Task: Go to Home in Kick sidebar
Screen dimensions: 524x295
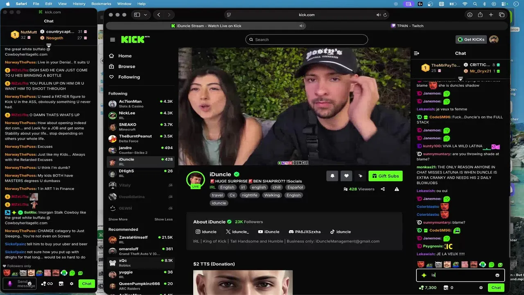Action: [125, 56]
